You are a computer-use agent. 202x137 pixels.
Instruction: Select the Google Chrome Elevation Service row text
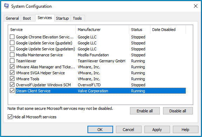(45, 37)
